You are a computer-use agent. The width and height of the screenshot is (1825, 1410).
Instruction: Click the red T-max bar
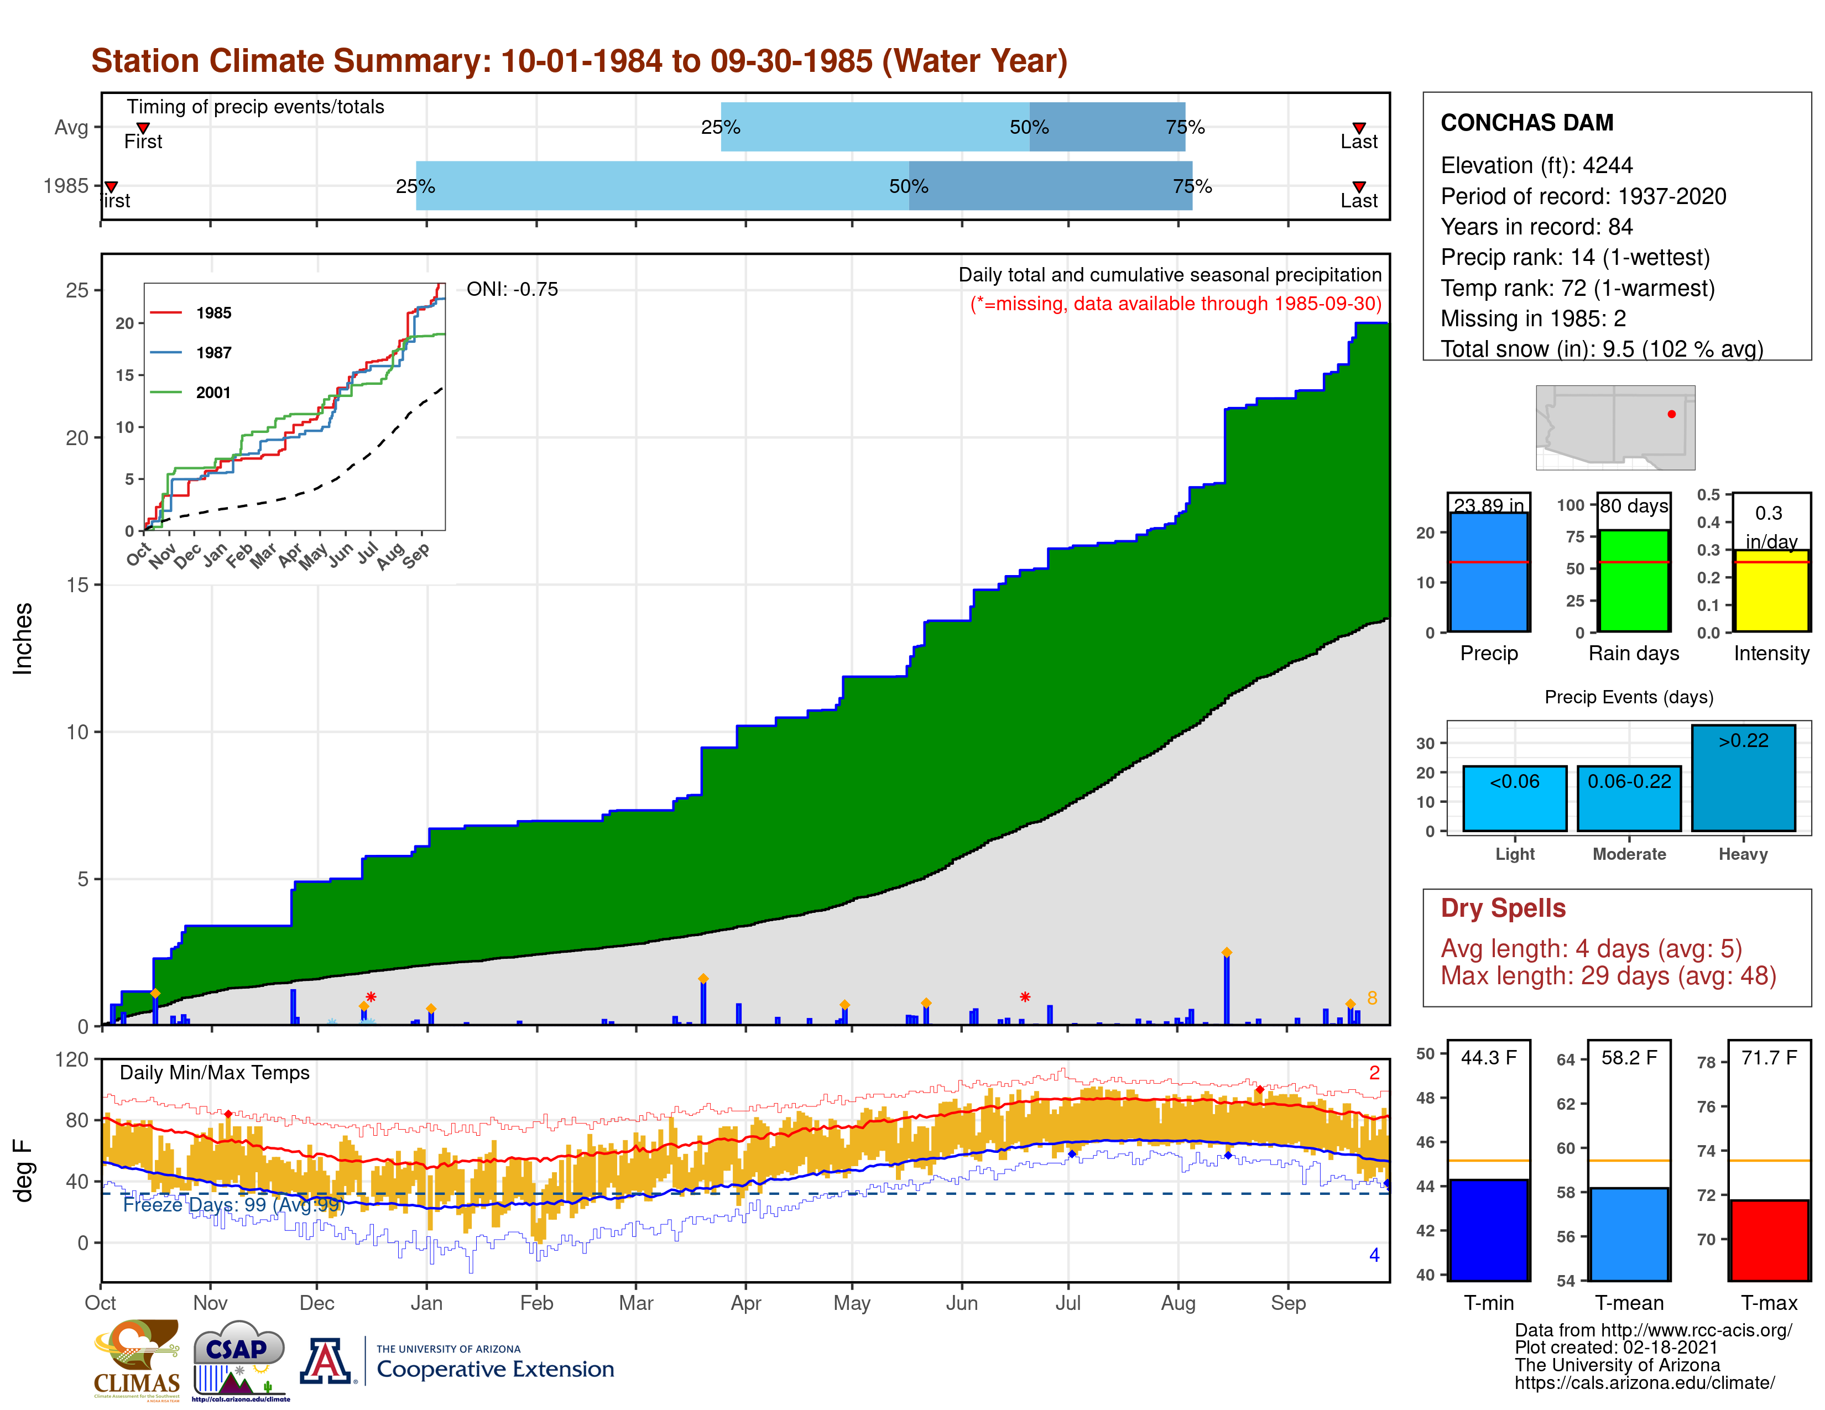tap(1770, 1240)
